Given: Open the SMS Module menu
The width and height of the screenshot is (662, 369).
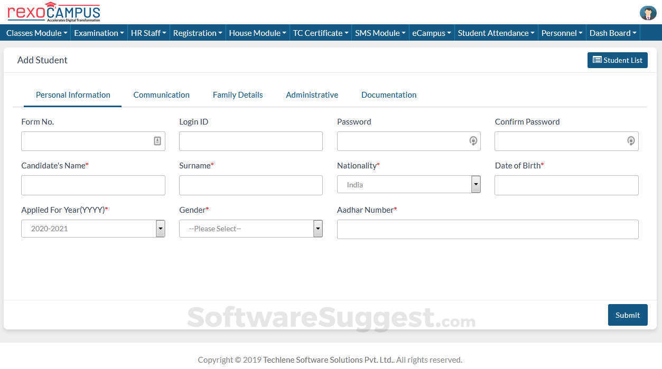Looking at the screenshot, I should coord(379,33).
